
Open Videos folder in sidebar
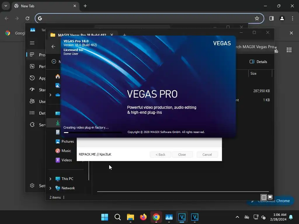coord(63,160)
